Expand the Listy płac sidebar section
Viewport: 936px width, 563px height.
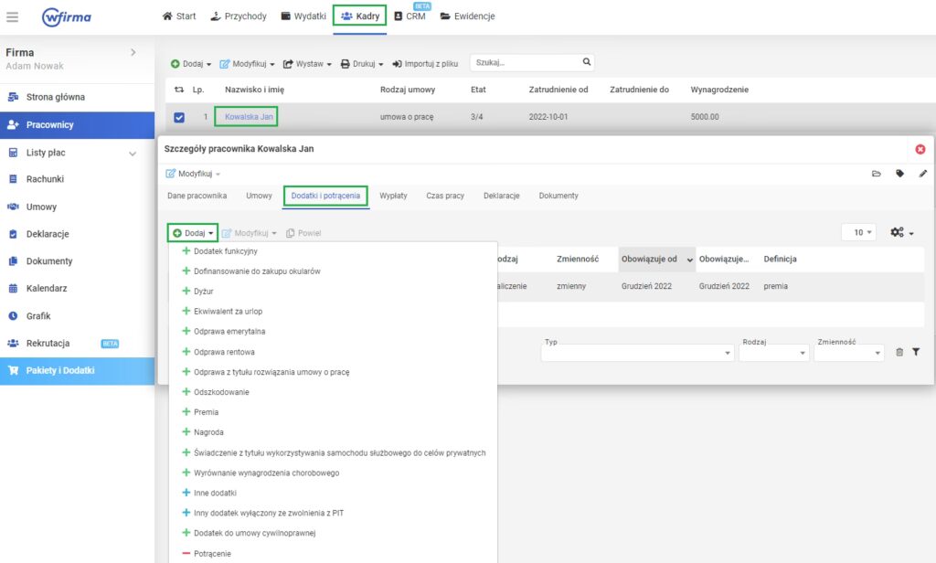tap(133, 153)
